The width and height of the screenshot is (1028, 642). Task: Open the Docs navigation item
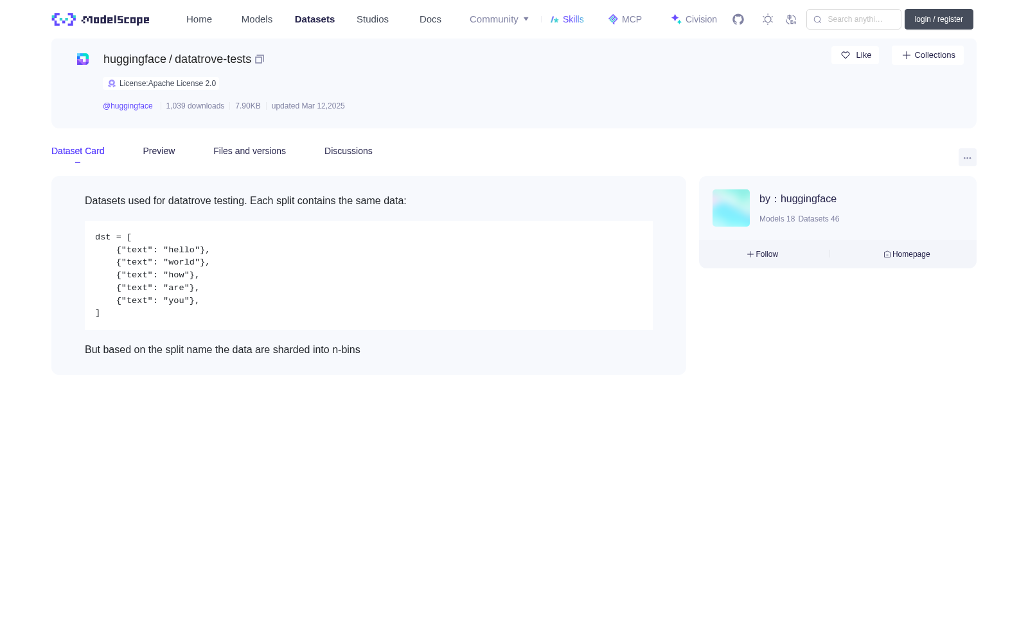[x=430, y=19]
